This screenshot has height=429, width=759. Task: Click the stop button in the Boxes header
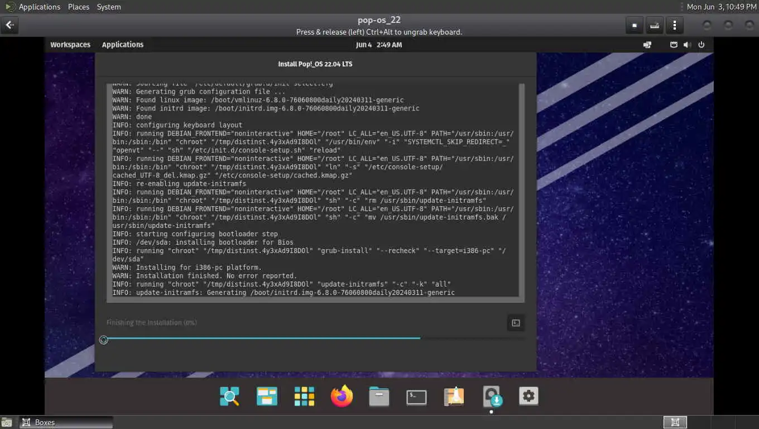(x=634, y=25)
